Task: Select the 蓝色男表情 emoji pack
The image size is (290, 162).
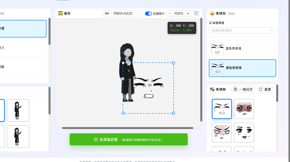Action: point(242,49)
